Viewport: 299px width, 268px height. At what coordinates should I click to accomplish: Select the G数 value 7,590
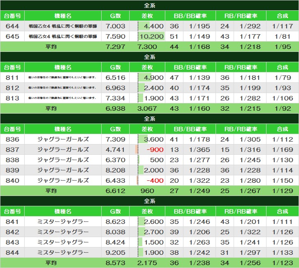[116, 37]
